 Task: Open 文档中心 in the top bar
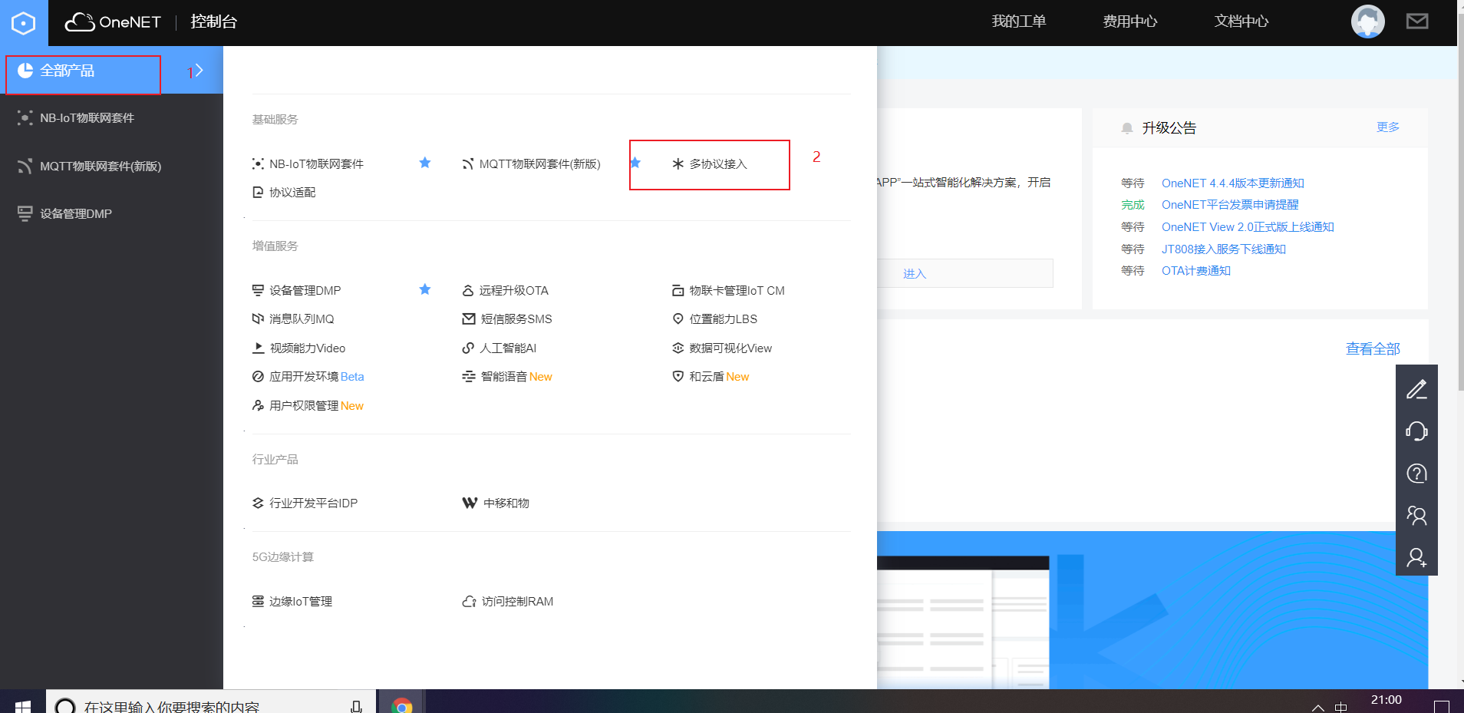1241,21
